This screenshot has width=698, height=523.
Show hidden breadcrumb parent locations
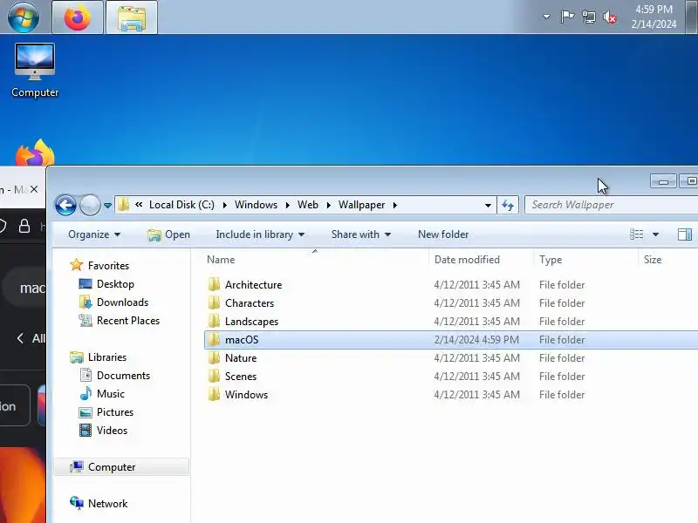pyautogui.click(x=139, y=205)
